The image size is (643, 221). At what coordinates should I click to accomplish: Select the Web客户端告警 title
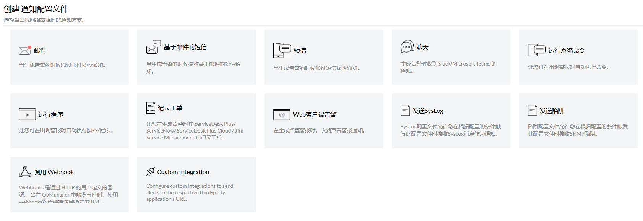[x=315, y=114]
